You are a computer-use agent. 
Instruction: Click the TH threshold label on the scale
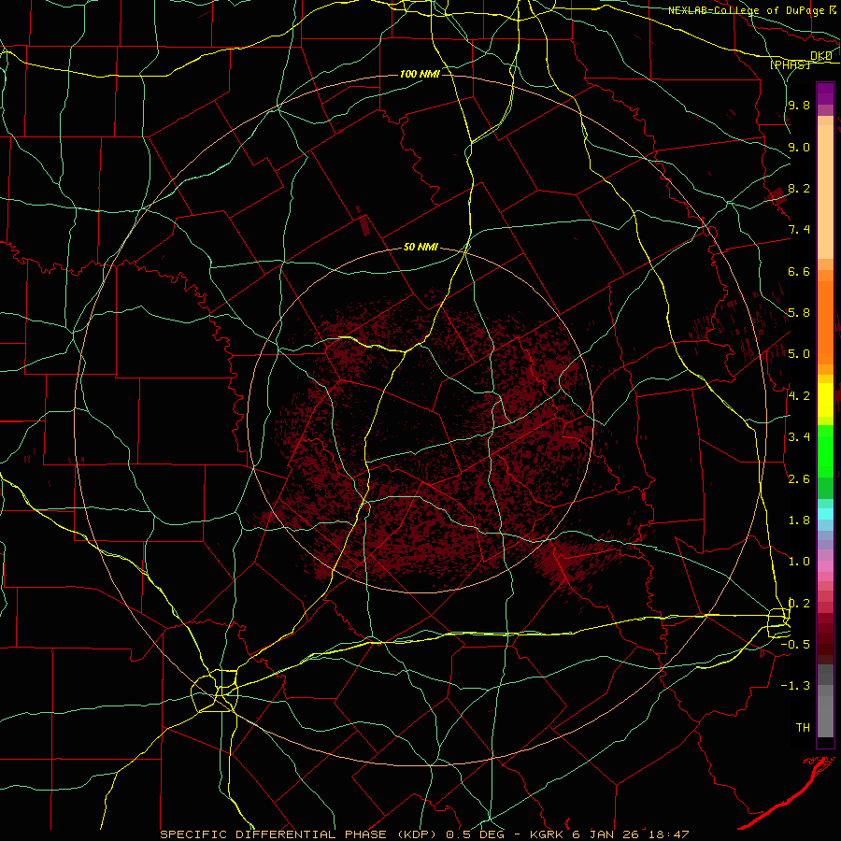click(803, 728)
